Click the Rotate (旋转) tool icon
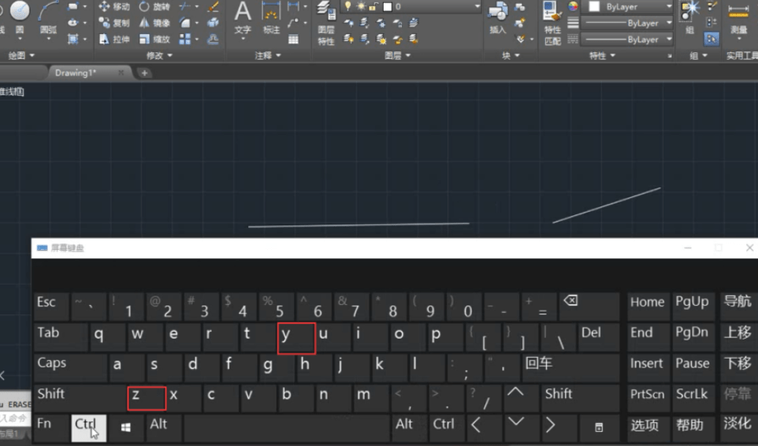The image size is (758, 446). point(144,6)
